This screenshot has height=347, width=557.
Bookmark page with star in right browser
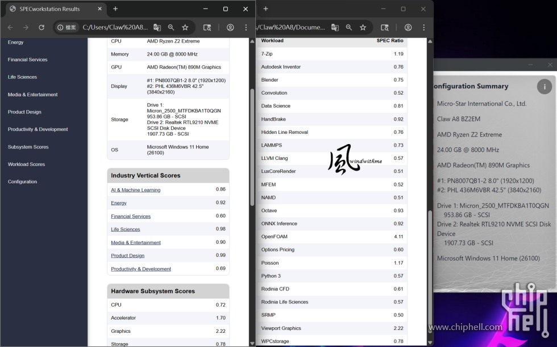(363, 27)
